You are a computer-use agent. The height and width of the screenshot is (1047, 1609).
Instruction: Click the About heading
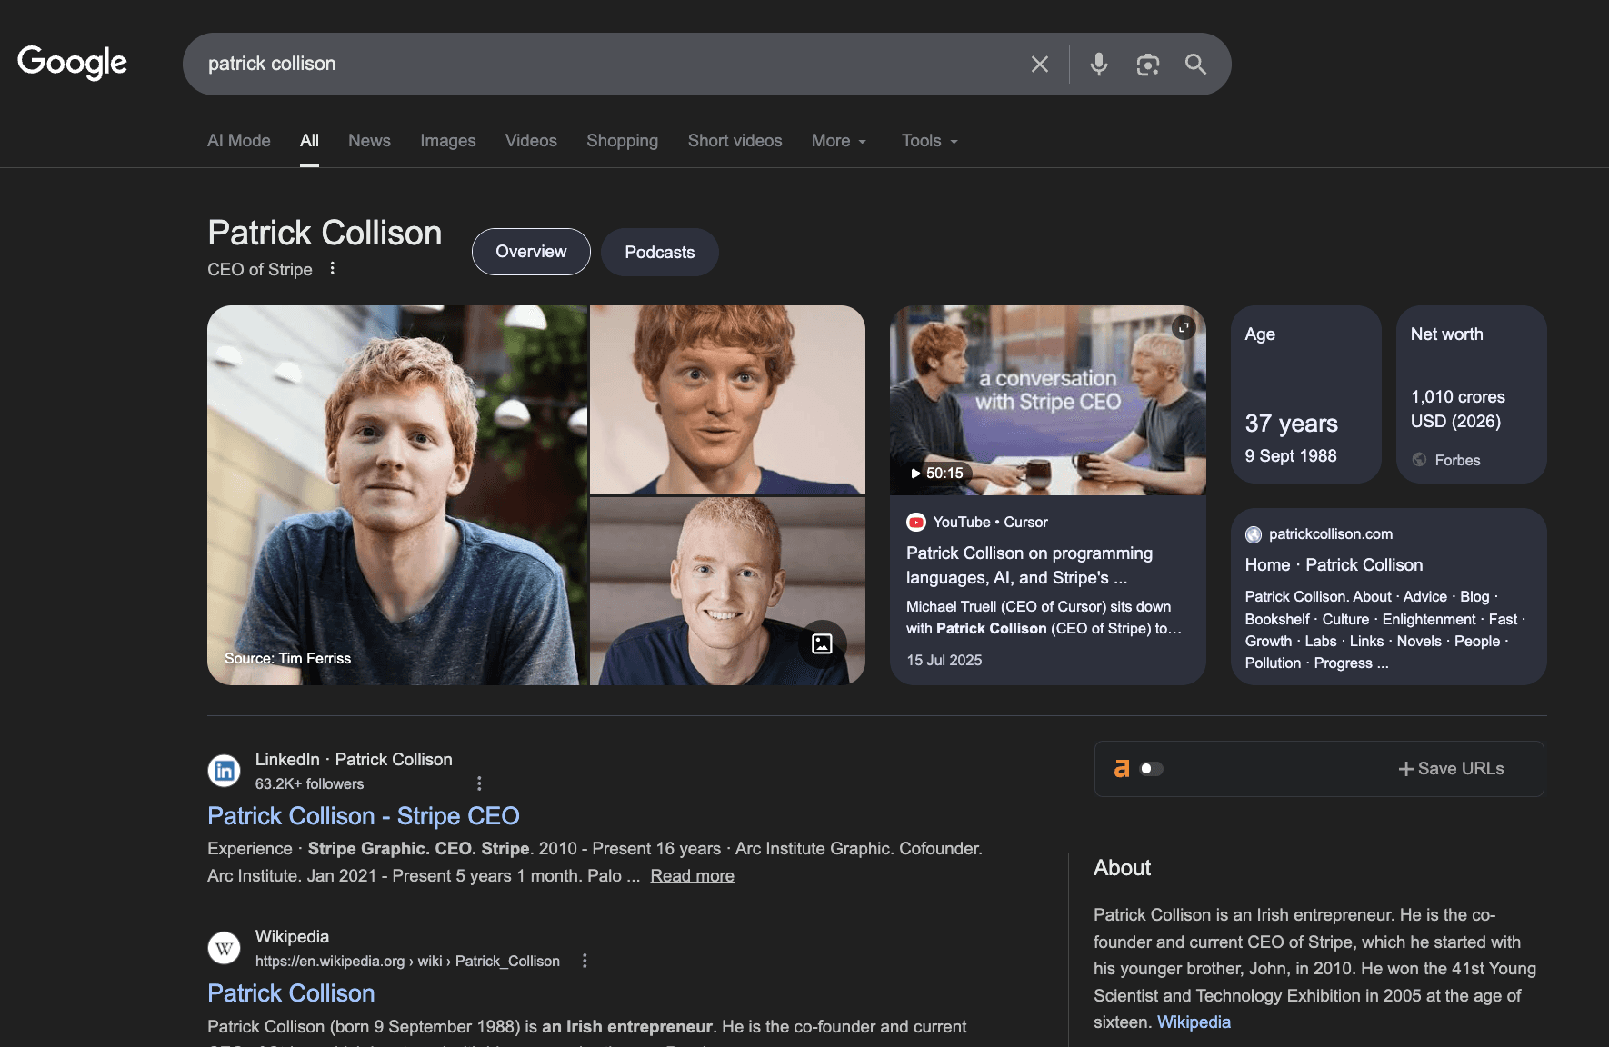coord(1122,868)
